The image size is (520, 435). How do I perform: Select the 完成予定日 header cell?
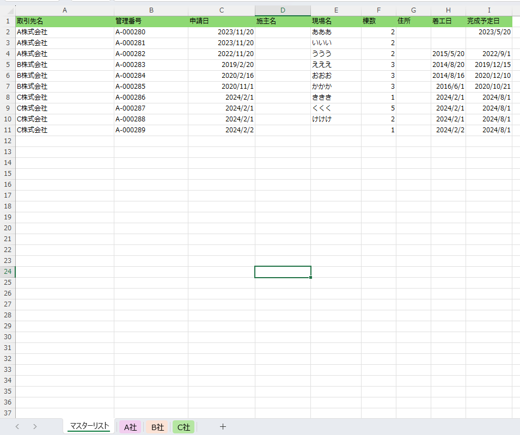tap(489, 21)
